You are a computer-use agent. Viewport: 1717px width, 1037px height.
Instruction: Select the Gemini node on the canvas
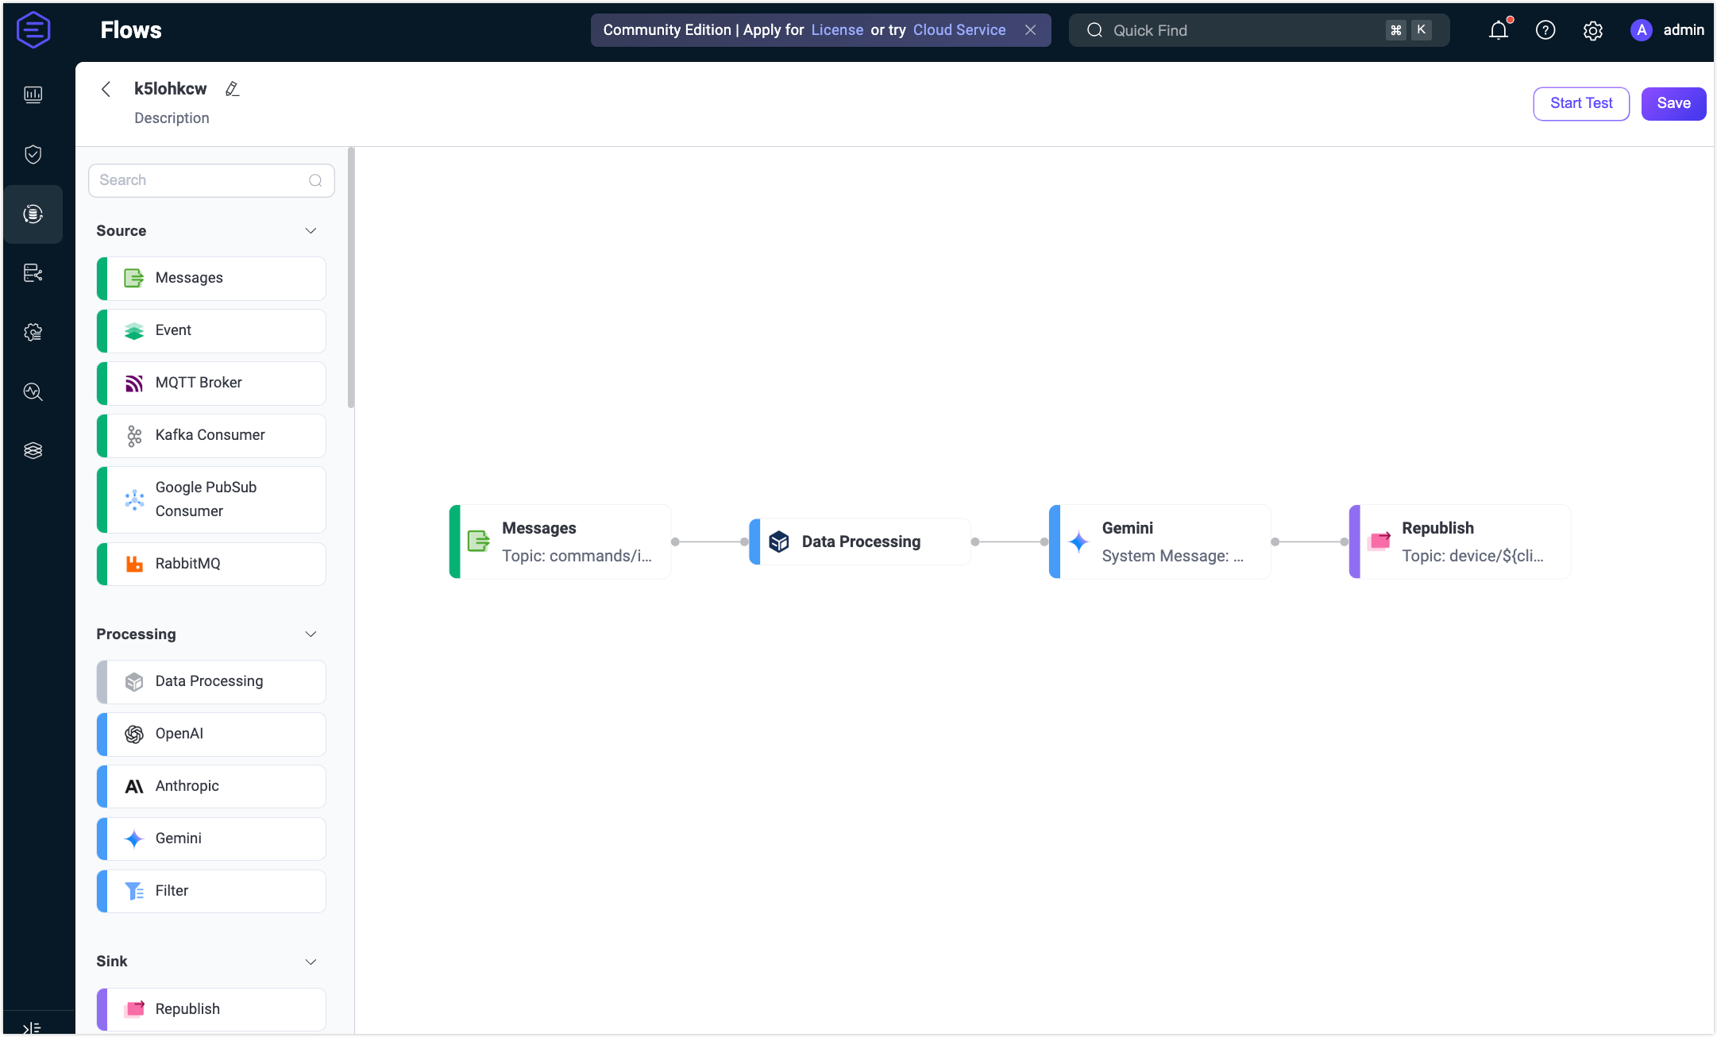(1161, 542)
